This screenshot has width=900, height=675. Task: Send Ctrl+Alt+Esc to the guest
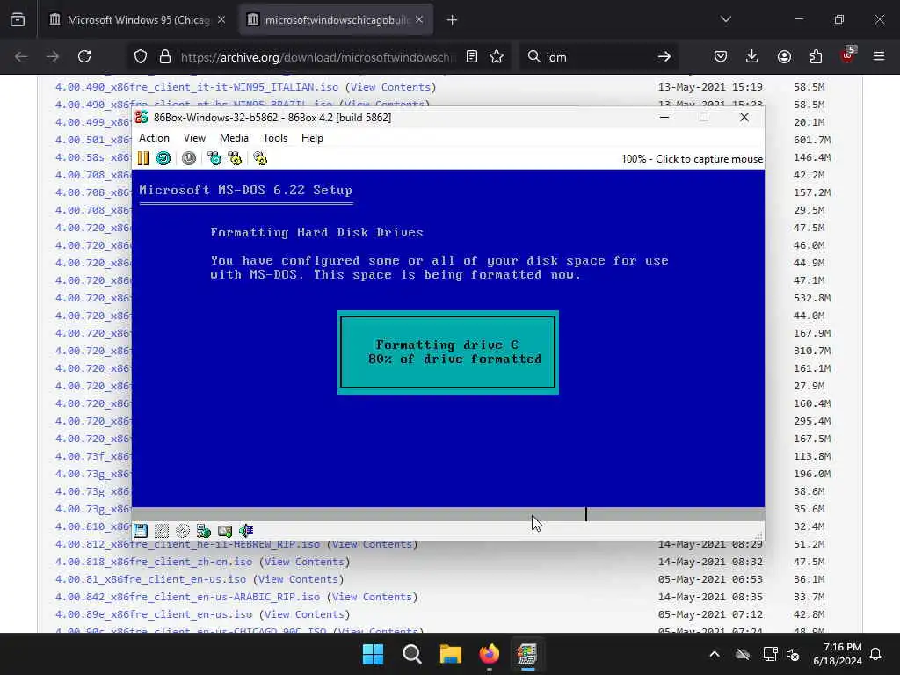(236, 158)
